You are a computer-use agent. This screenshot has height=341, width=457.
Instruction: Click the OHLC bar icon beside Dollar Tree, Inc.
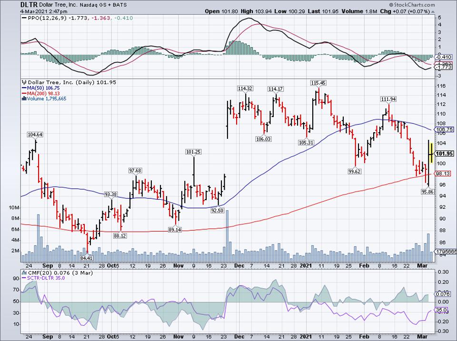[24, 81]
